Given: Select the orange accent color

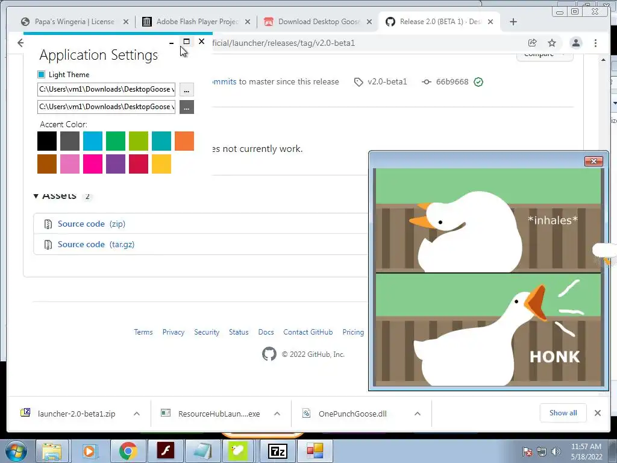Looking at the screenshot, I should (x=184, y=141).
